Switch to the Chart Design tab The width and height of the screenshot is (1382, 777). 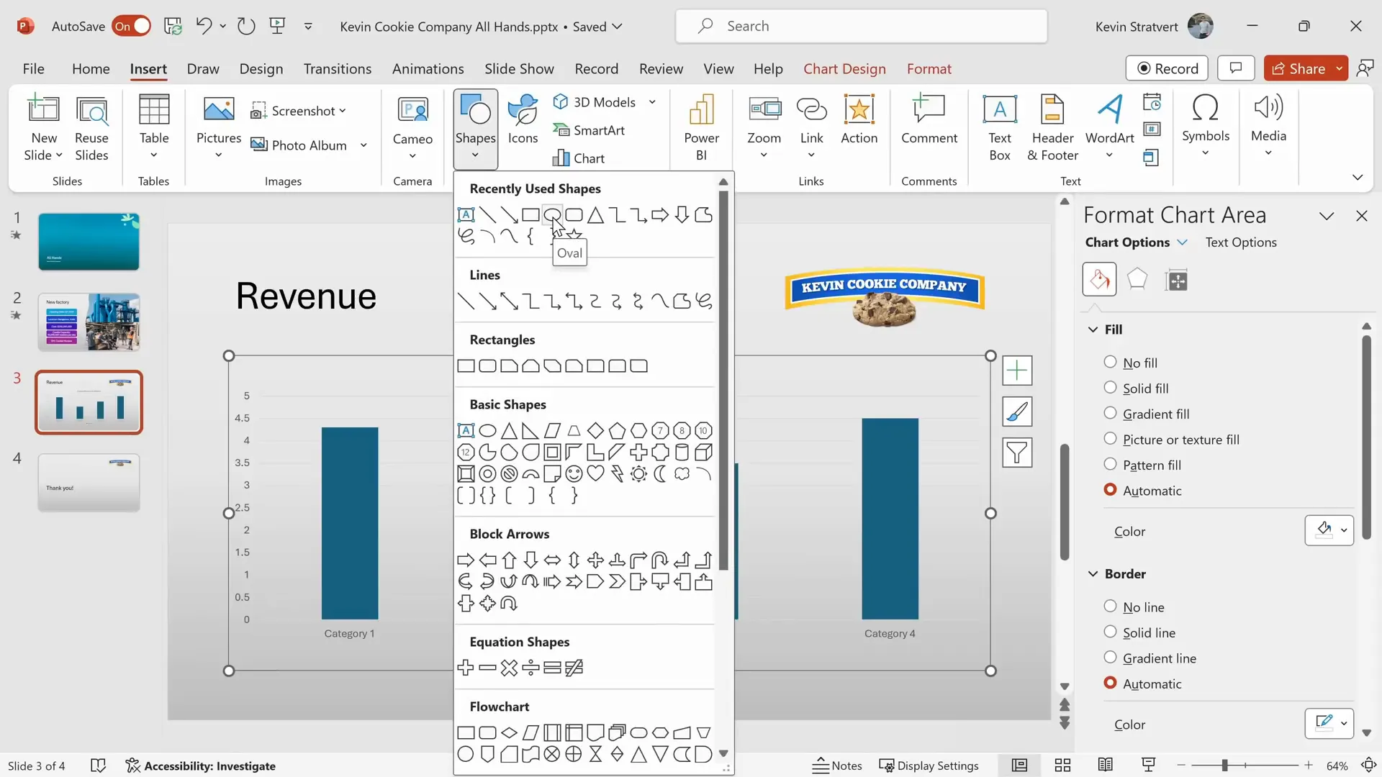844,69
